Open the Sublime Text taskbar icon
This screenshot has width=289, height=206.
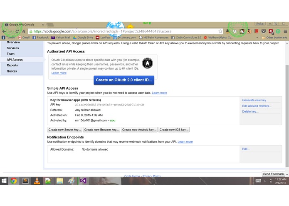click(25, 181)
